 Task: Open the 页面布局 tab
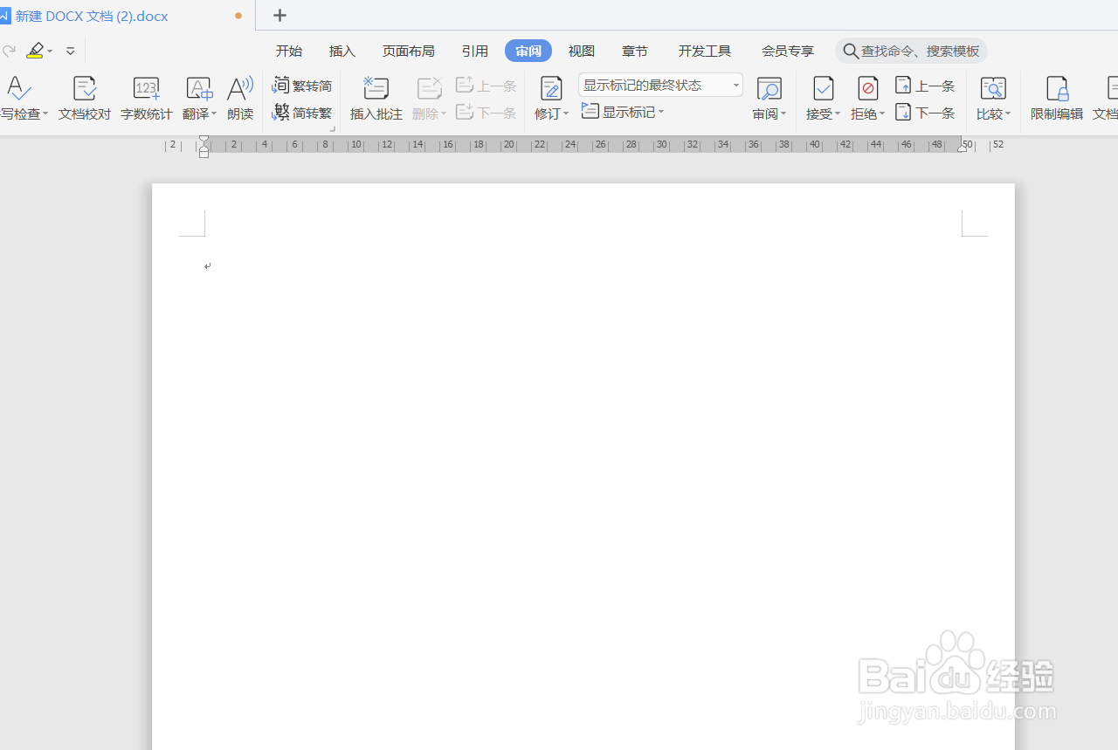tap(409, 52)
